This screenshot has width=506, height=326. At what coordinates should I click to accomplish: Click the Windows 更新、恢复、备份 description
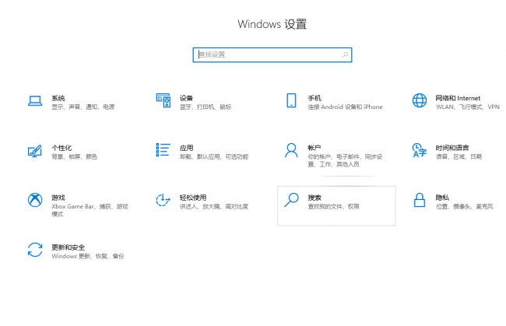click(x=88, y=256)
